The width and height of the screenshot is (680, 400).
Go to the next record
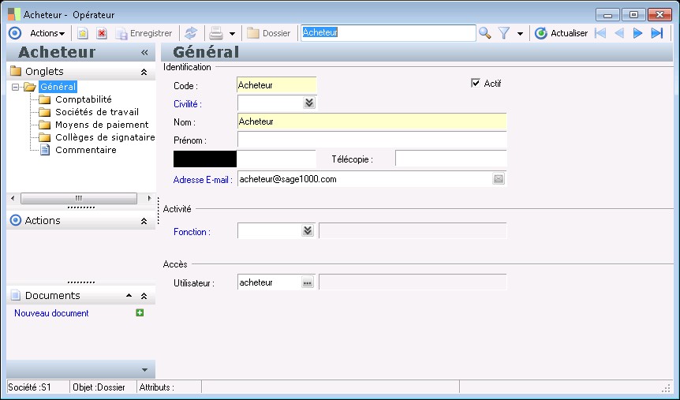[x=637, y=33]
